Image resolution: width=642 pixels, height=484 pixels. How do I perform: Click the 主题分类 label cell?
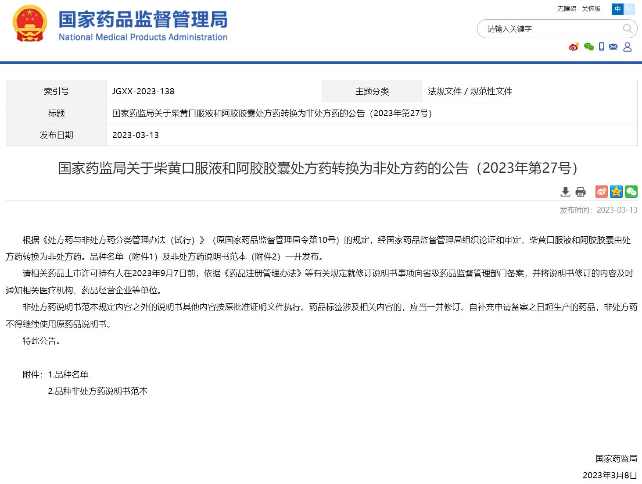372,91
